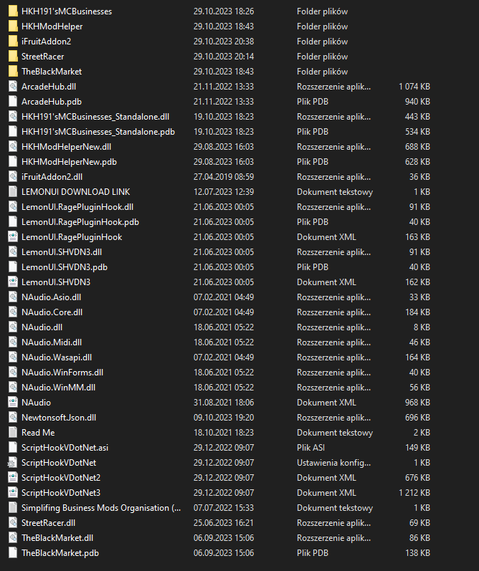The width and height of the screenshot is (479, 571).
Task: Select file NAudio.dll
Action: tap(42, 327)
